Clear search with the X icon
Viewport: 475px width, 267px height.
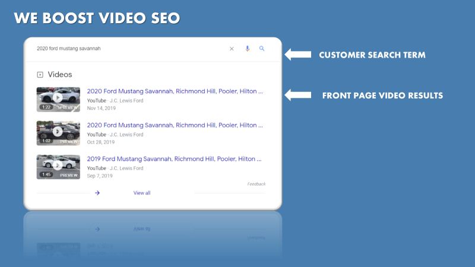coord(232,49)
